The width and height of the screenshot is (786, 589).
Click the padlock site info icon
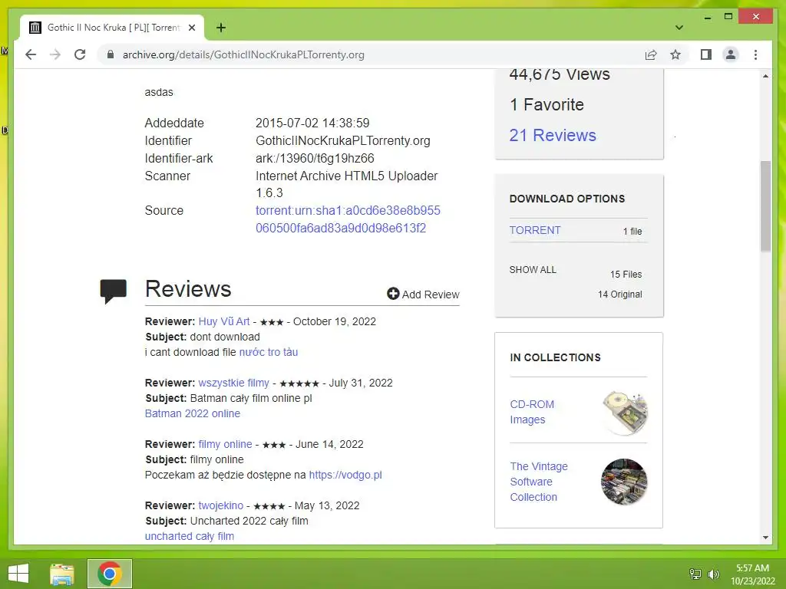[x=111, y=54]
